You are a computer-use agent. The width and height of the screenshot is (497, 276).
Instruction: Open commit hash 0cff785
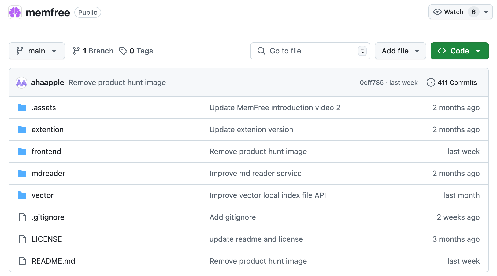pyautogui.click(x=372, y=83)
